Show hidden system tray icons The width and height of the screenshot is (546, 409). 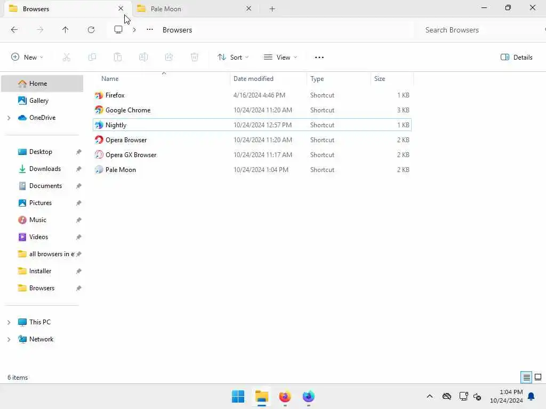click(430, 396)
